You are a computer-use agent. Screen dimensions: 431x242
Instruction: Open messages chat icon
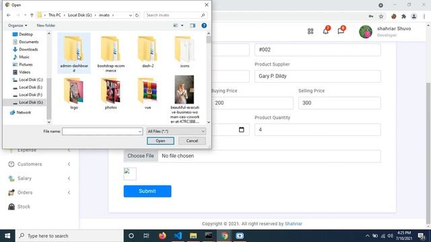(x=341, y=31)
